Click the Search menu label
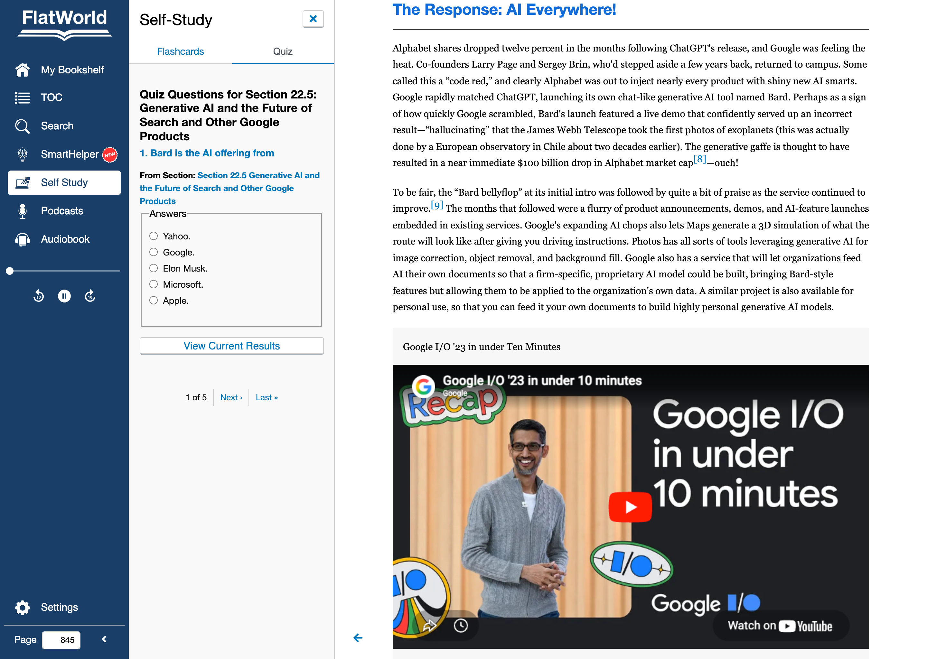Screen dimensions: 927x659 click(57, 126)
